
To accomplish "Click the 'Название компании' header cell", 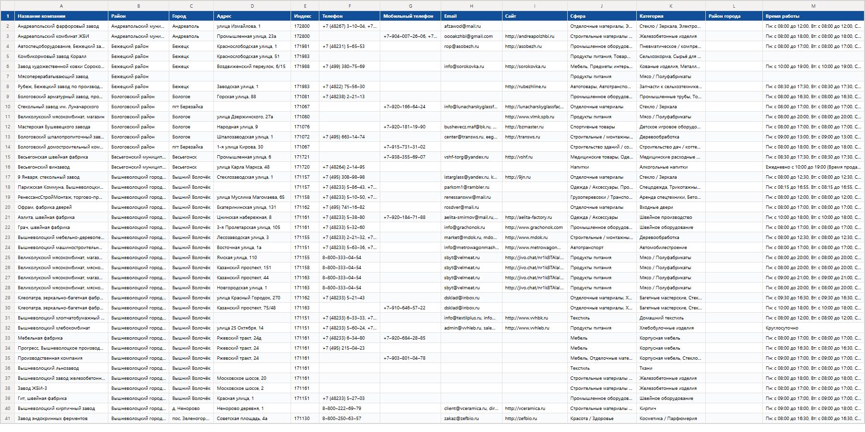I will coord(61,16).
